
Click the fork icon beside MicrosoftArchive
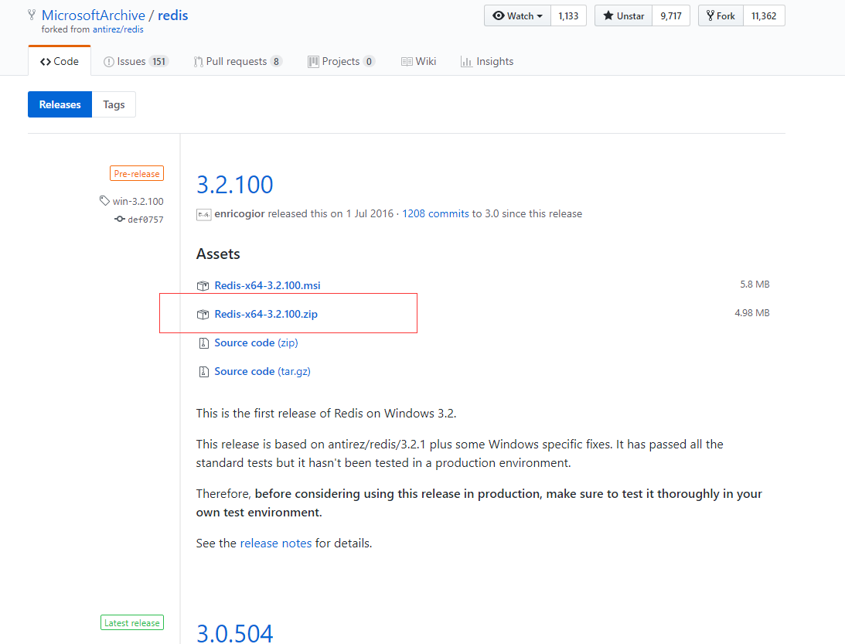point(32,15)
